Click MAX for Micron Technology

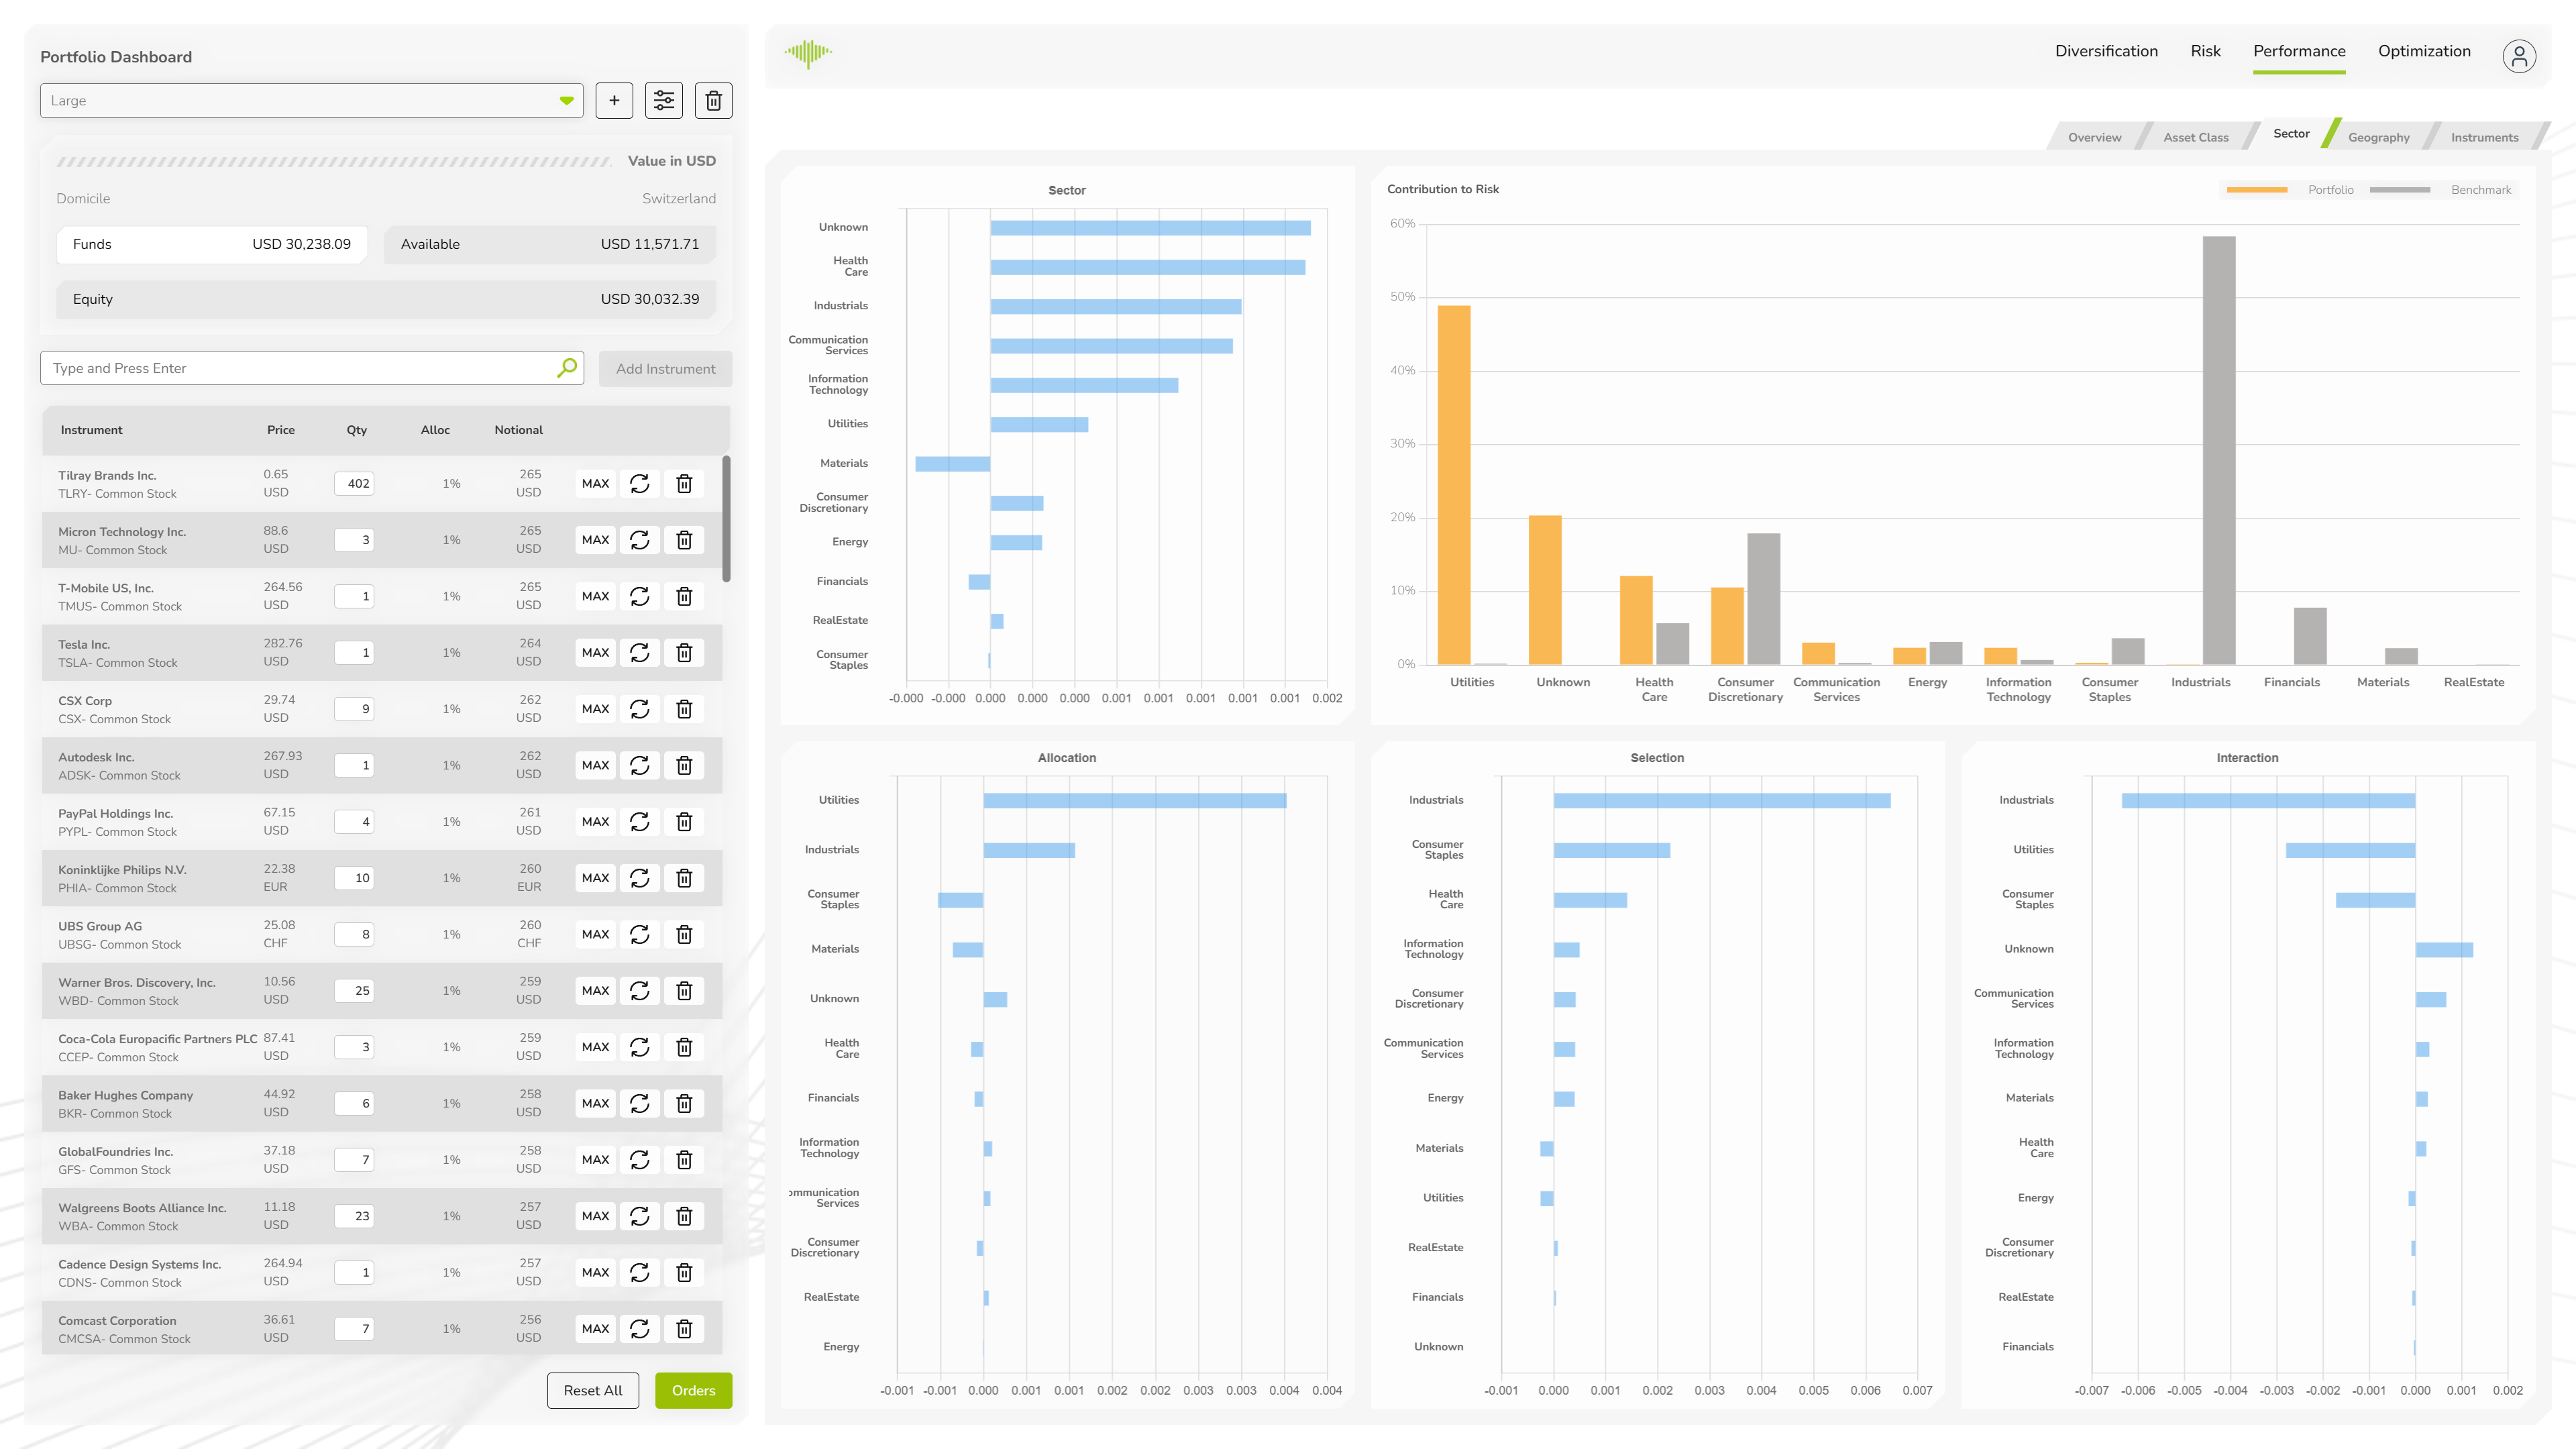click(595, 540)
